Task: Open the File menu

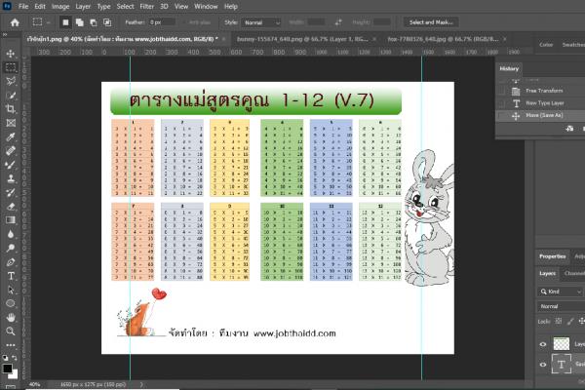Action: point(23,7)
